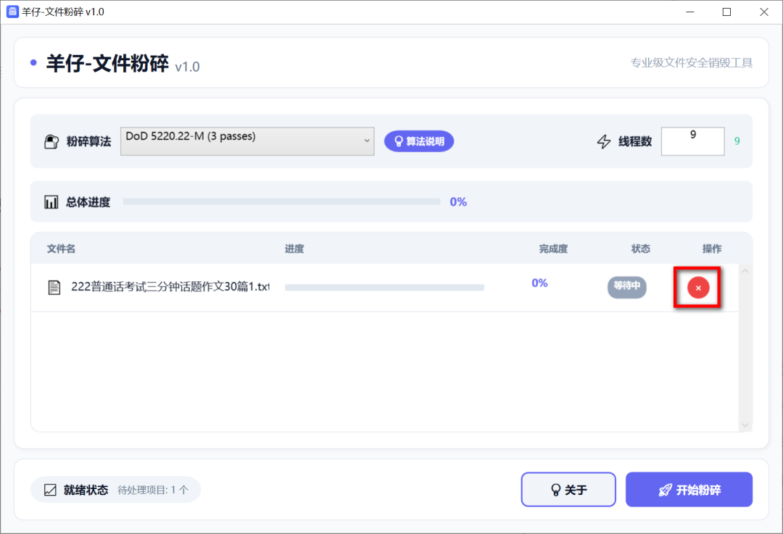Click the 文件名 column header
This screenshot has width=783, height=534.
[x=61, y=249]
